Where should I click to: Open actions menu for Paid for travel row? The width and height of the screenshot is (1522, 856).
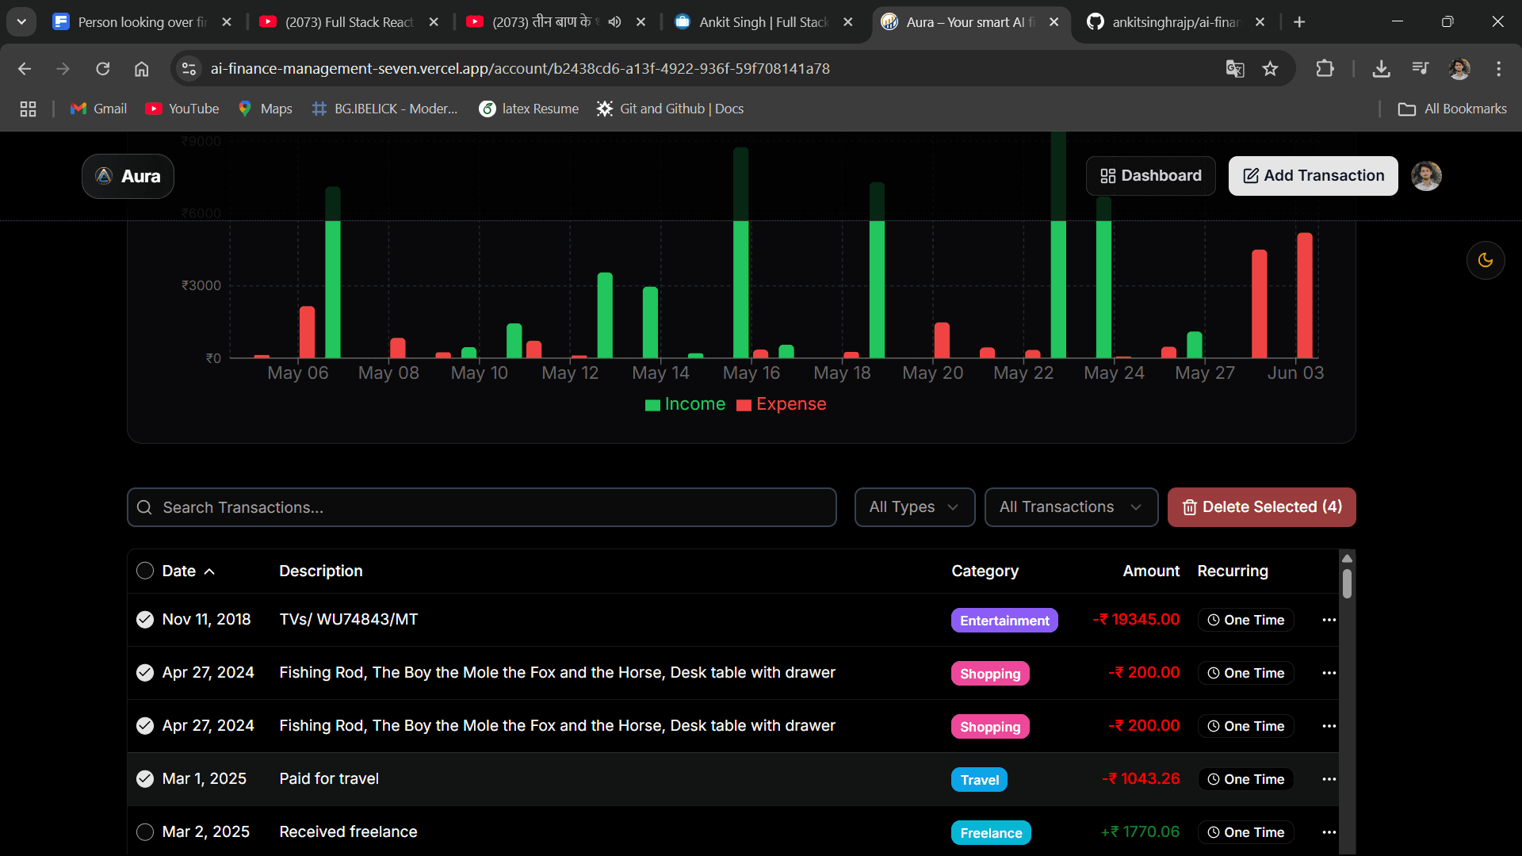click(1329, 779)
